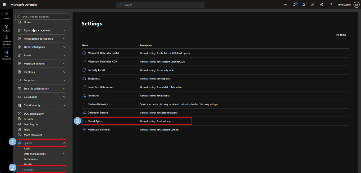Expand Cloud security navigation chevron

click(x=64, y=105)
